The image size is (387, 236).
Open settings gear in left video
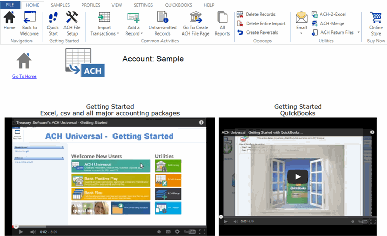point(177,232)
